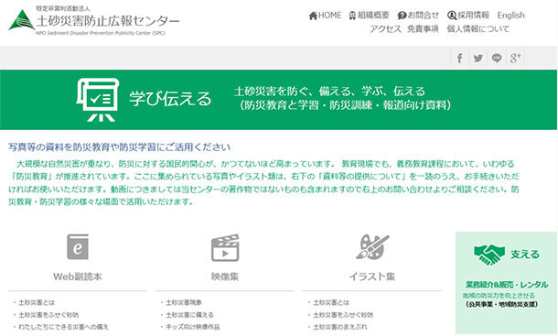Open 個人情報について privacy page
The image size is (558, 336).
[x=478, y=29]
